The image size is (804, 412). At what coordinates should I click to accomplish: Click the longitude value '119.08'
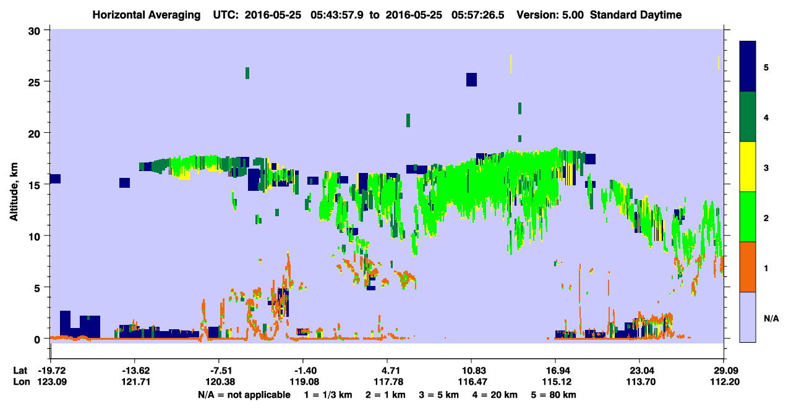pyautogui.click(x=303, y=382)
